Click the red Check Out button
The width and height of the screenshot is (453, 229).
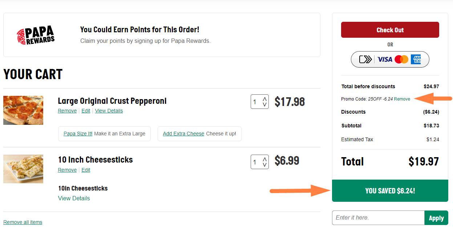point(390,30)
